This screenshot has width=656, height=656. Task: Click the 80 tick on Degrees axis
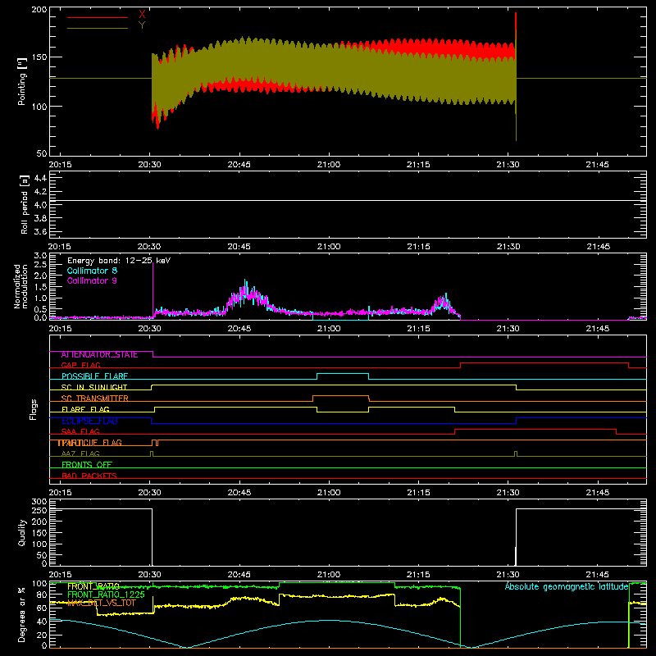pos(42,594)
